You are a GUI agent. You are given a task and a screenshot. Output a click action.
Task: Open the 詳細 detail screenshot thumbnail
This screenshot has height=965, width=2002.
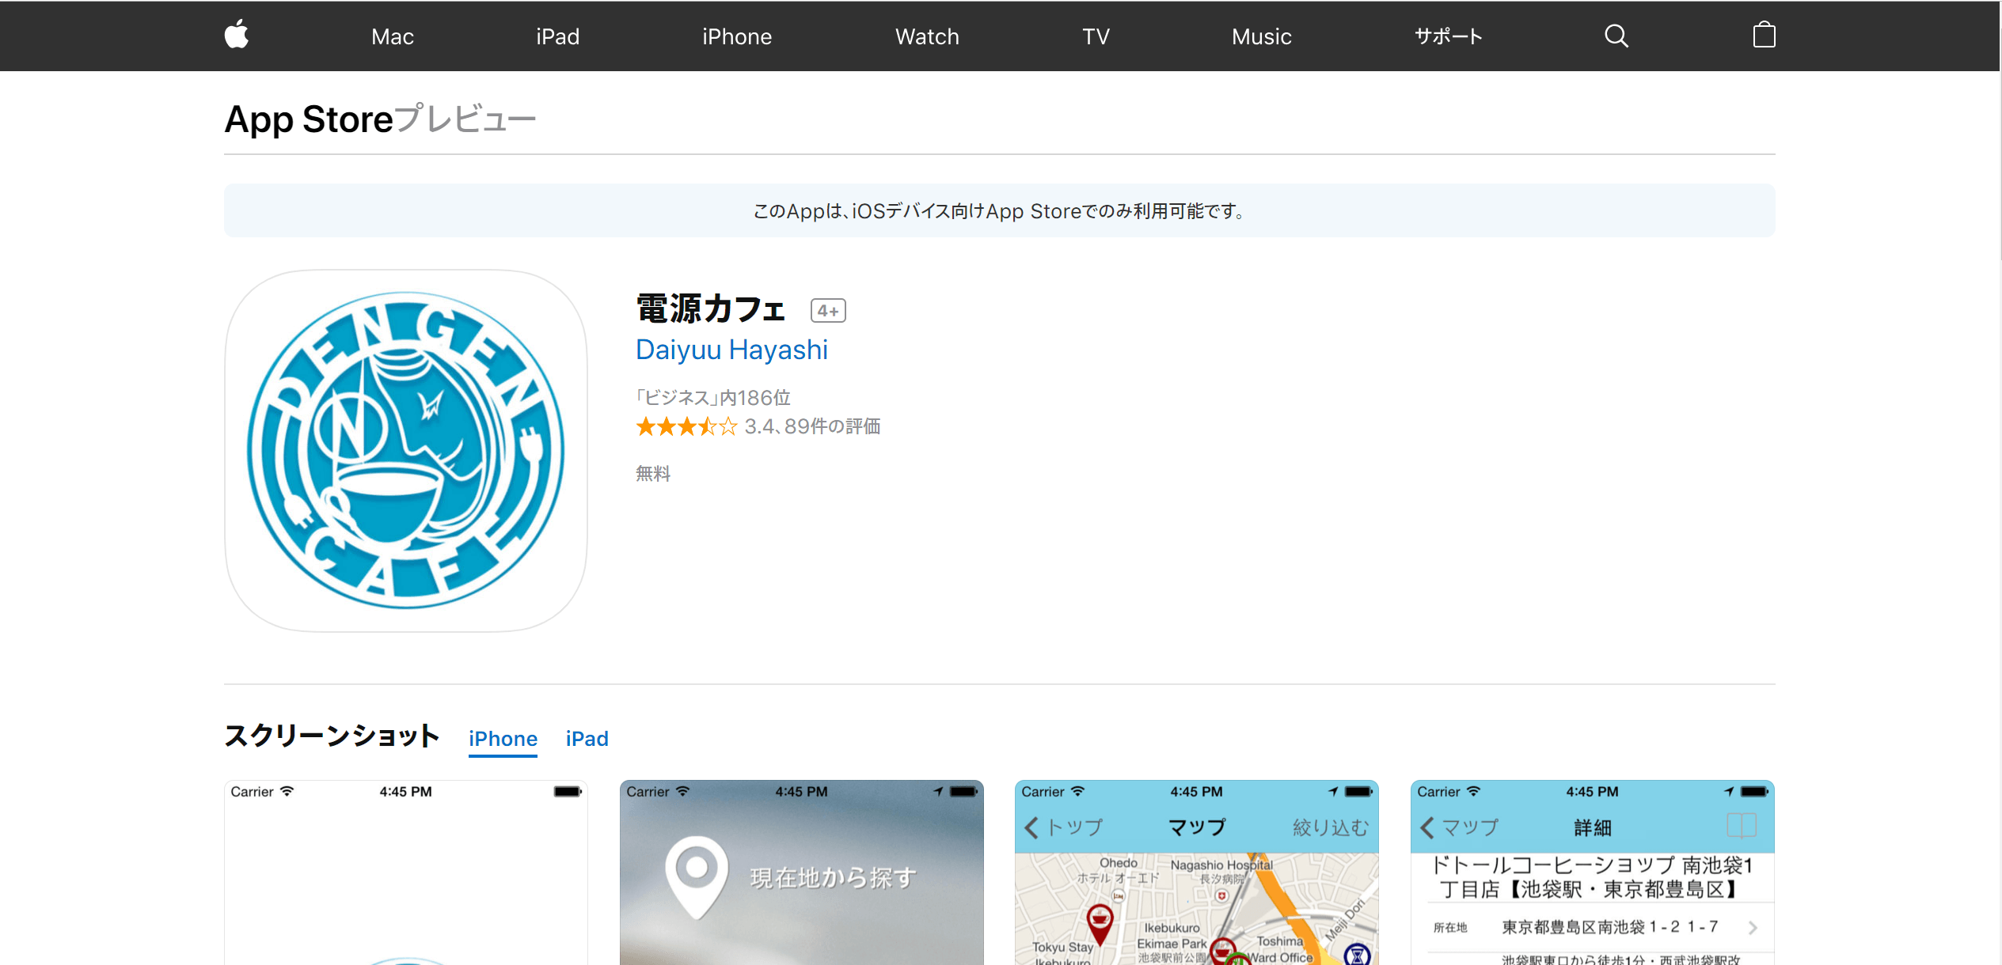click(x=1592, y=872)
